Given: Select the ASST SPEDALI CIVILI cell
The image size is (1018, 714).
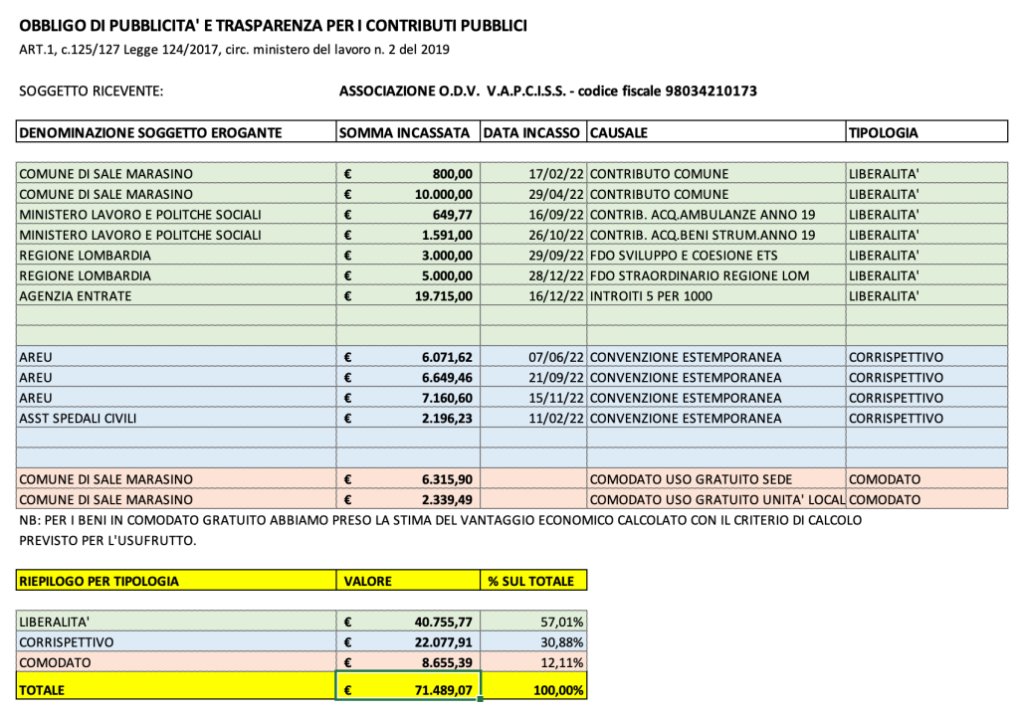Looking at the screenshot, I should pos(176,419).
